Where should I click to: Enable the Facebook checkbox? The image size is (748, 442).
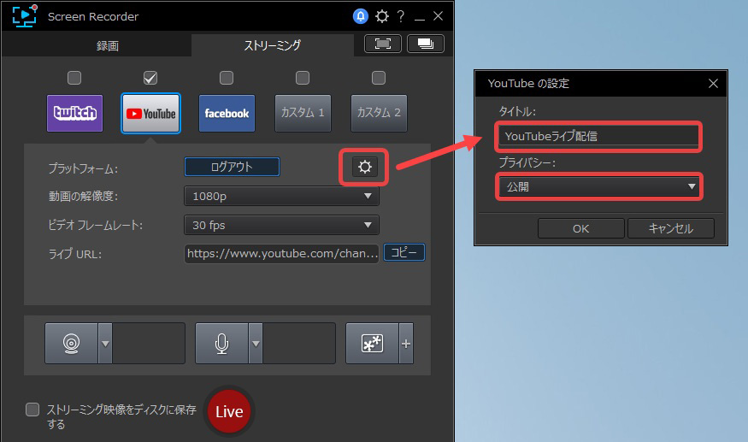click(227, 78)
